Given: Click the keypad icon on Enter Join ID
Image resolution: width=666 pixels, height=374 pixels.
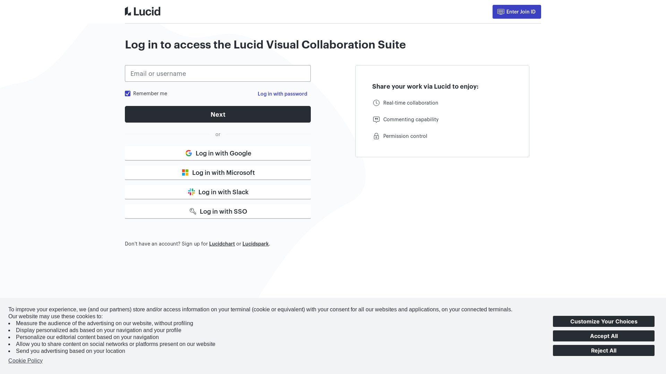Looking at the screenshot, I should click(501, 12).
